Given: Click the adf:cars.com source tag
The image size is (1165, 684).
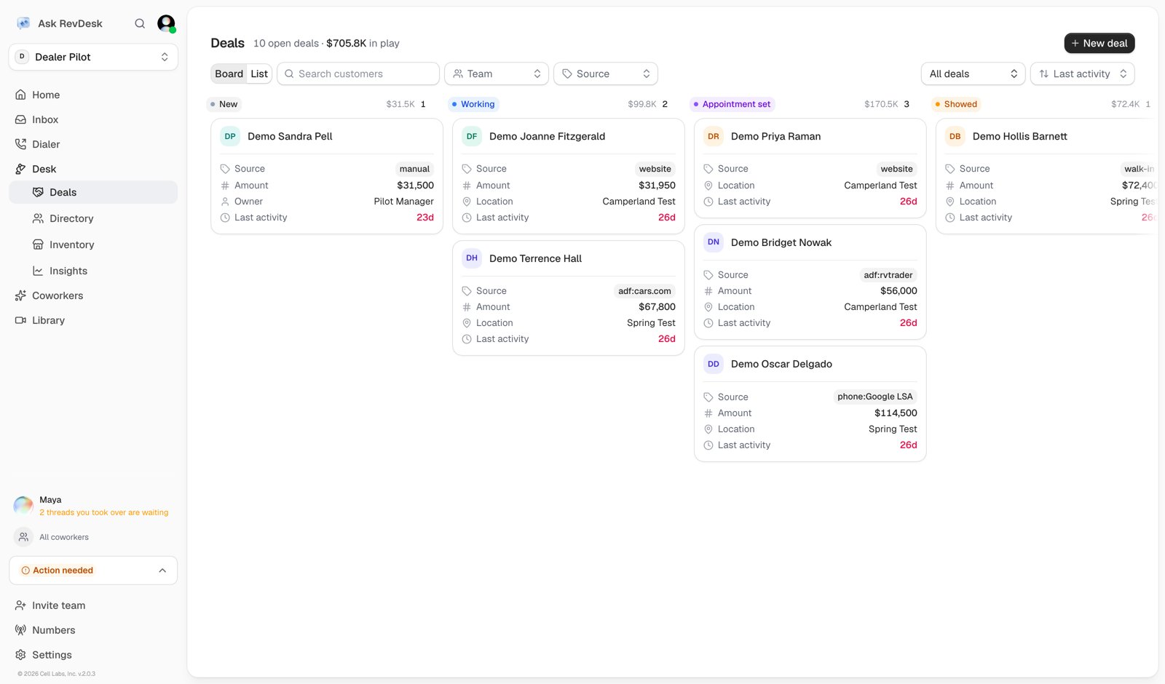Looking at the screenshot, I should point(644,291).
